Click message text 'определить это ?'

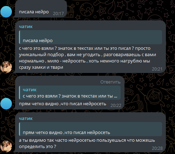point(38,147)
